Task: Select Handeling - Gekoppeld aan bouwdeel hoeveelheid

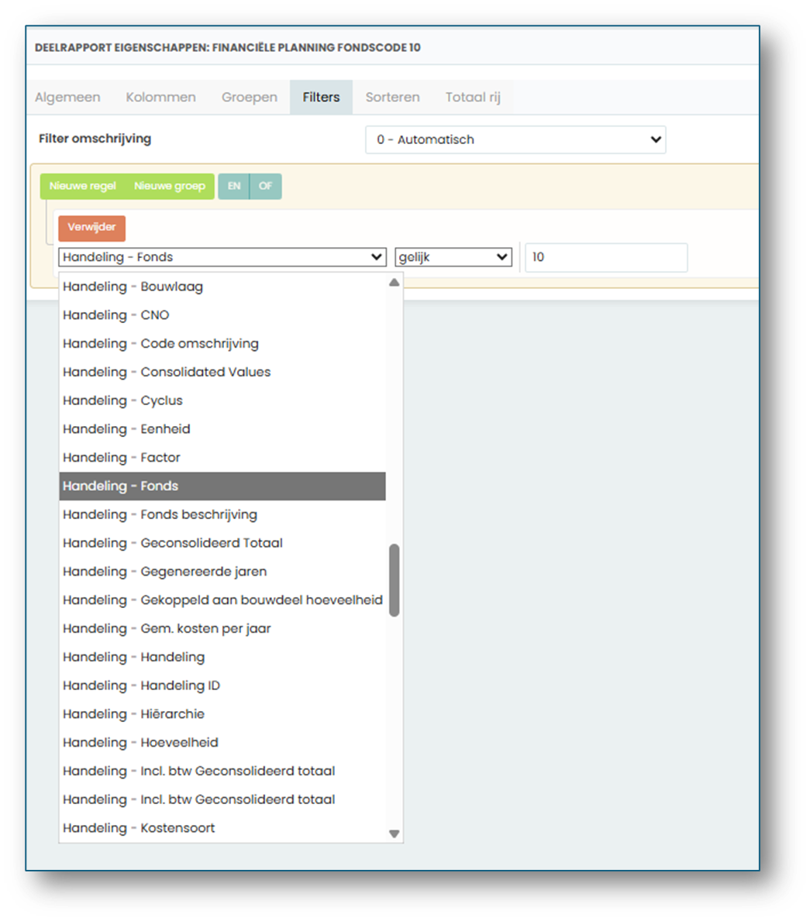Action: [222, 600]
